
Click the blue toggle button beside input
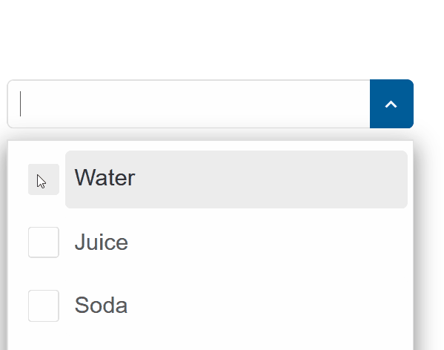pyautogui.click(x=391, y=104)
